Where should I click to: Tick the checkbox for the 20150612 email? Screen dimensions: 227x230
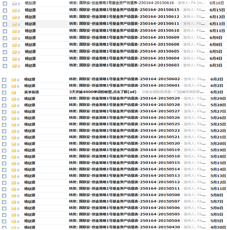coord(5,17)
